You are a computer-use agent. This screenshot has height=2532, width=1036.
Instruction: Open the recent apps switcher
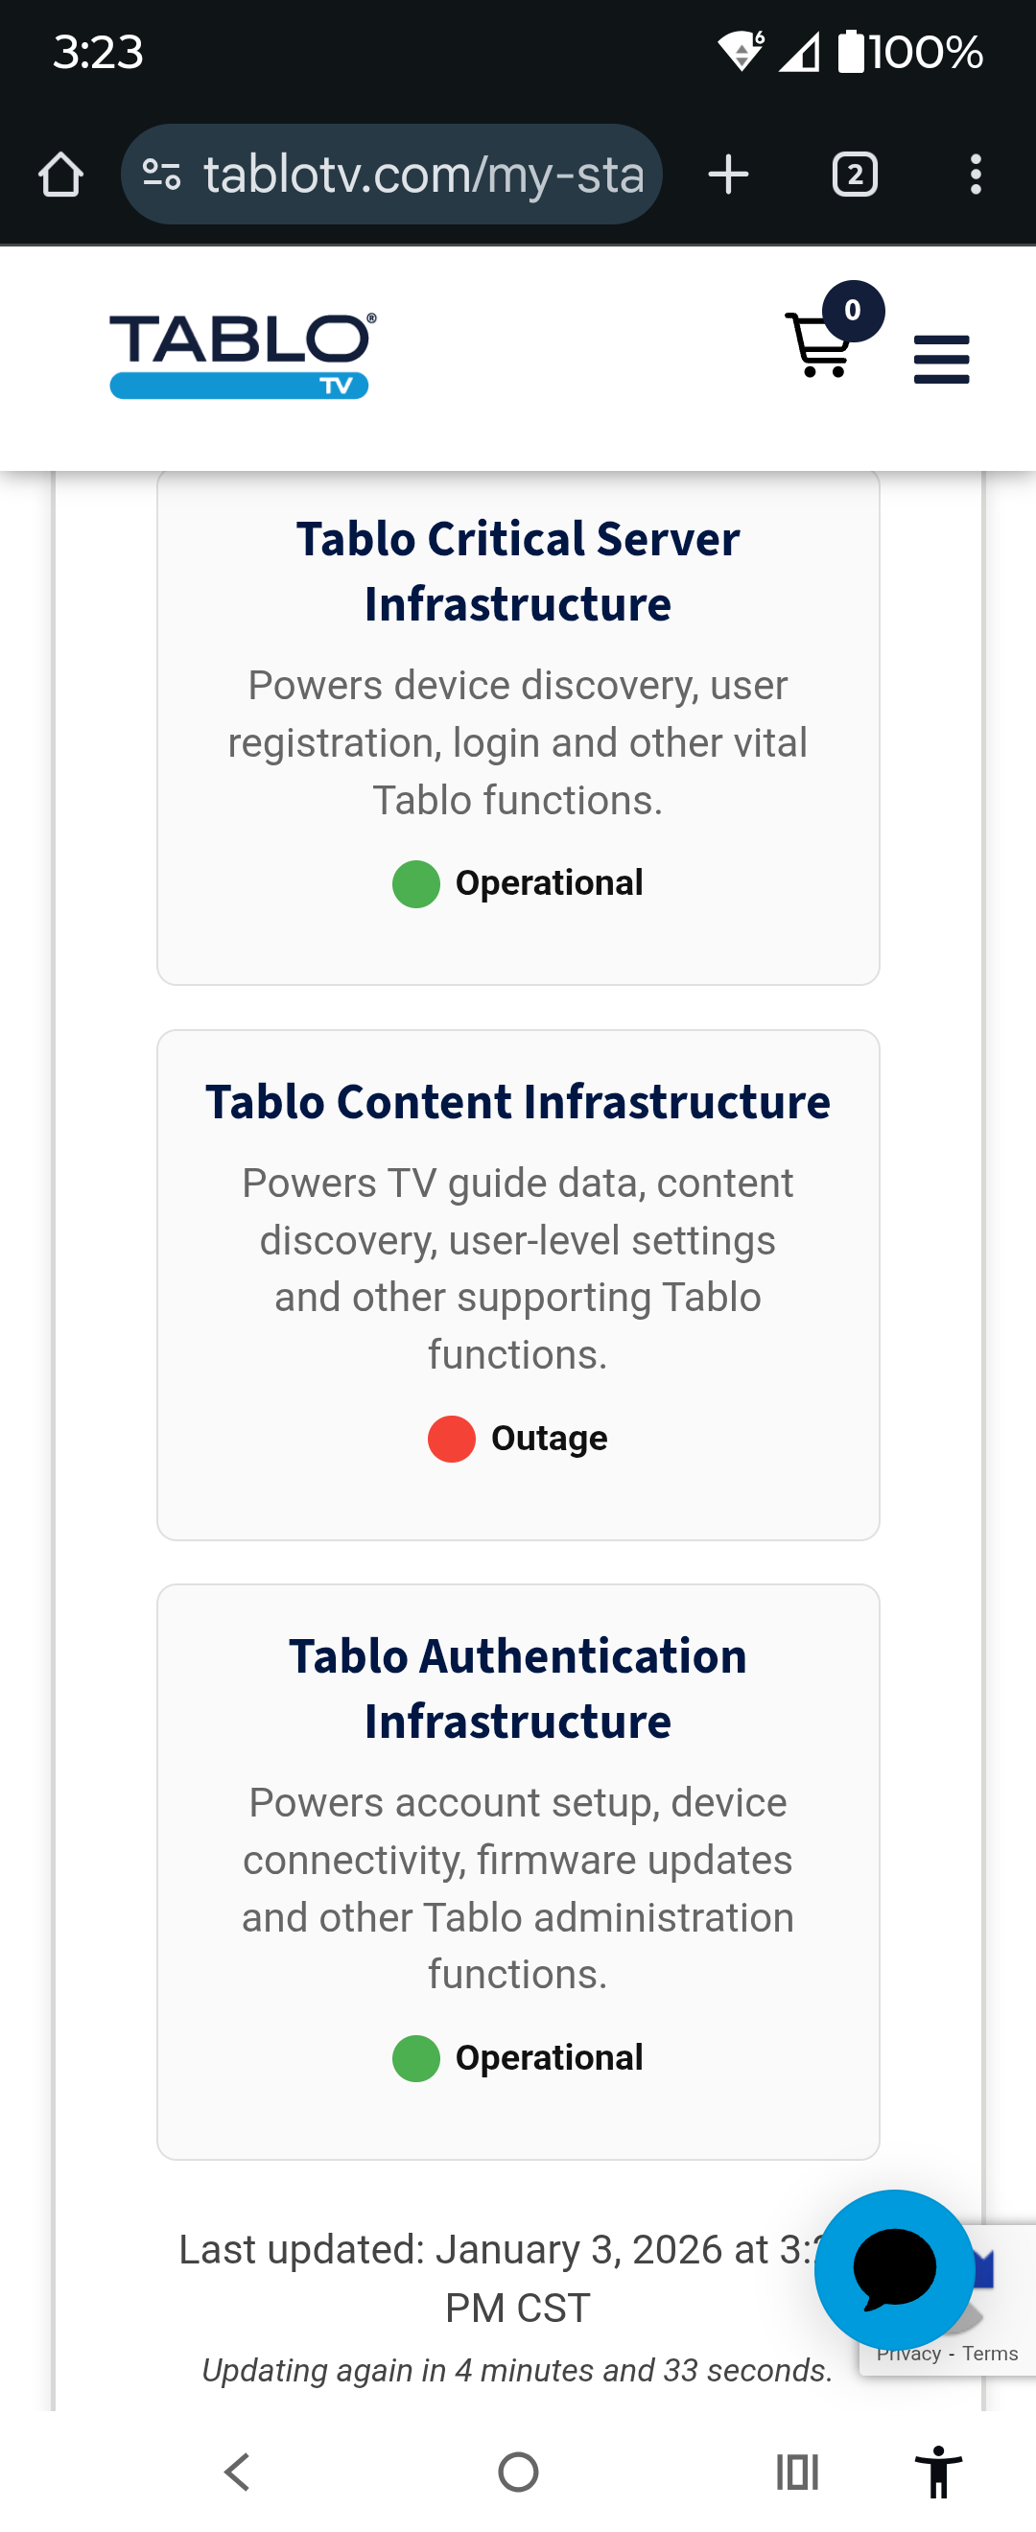796,2472
